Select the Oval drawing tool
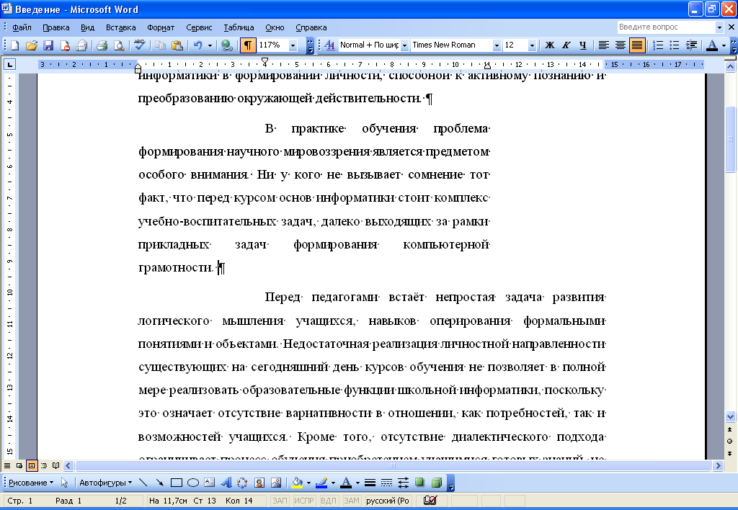 (193, 482)
